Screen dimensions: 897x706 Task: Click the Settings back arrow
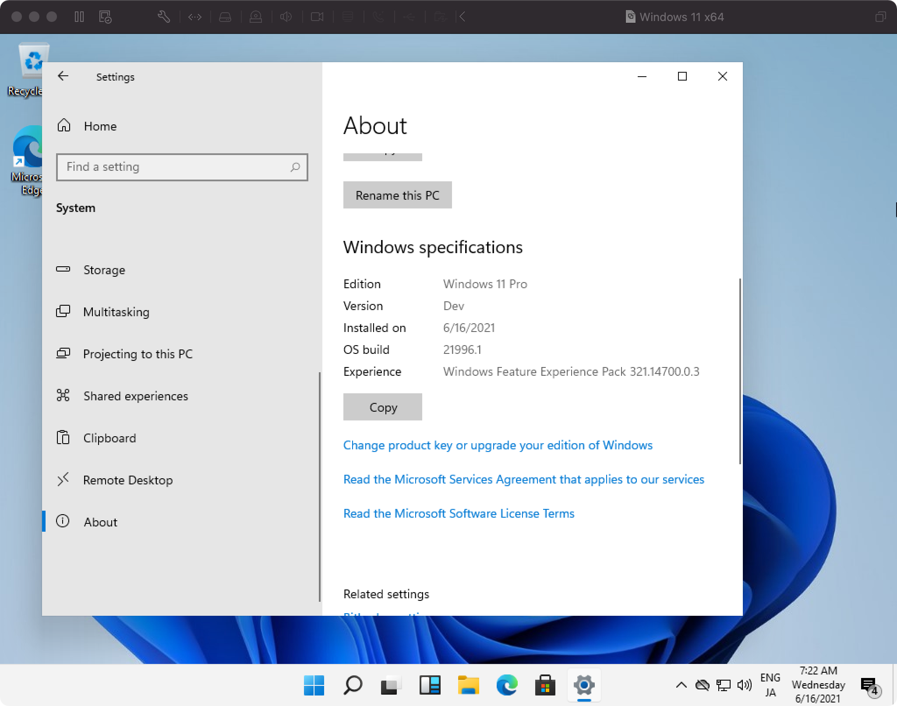63,76
